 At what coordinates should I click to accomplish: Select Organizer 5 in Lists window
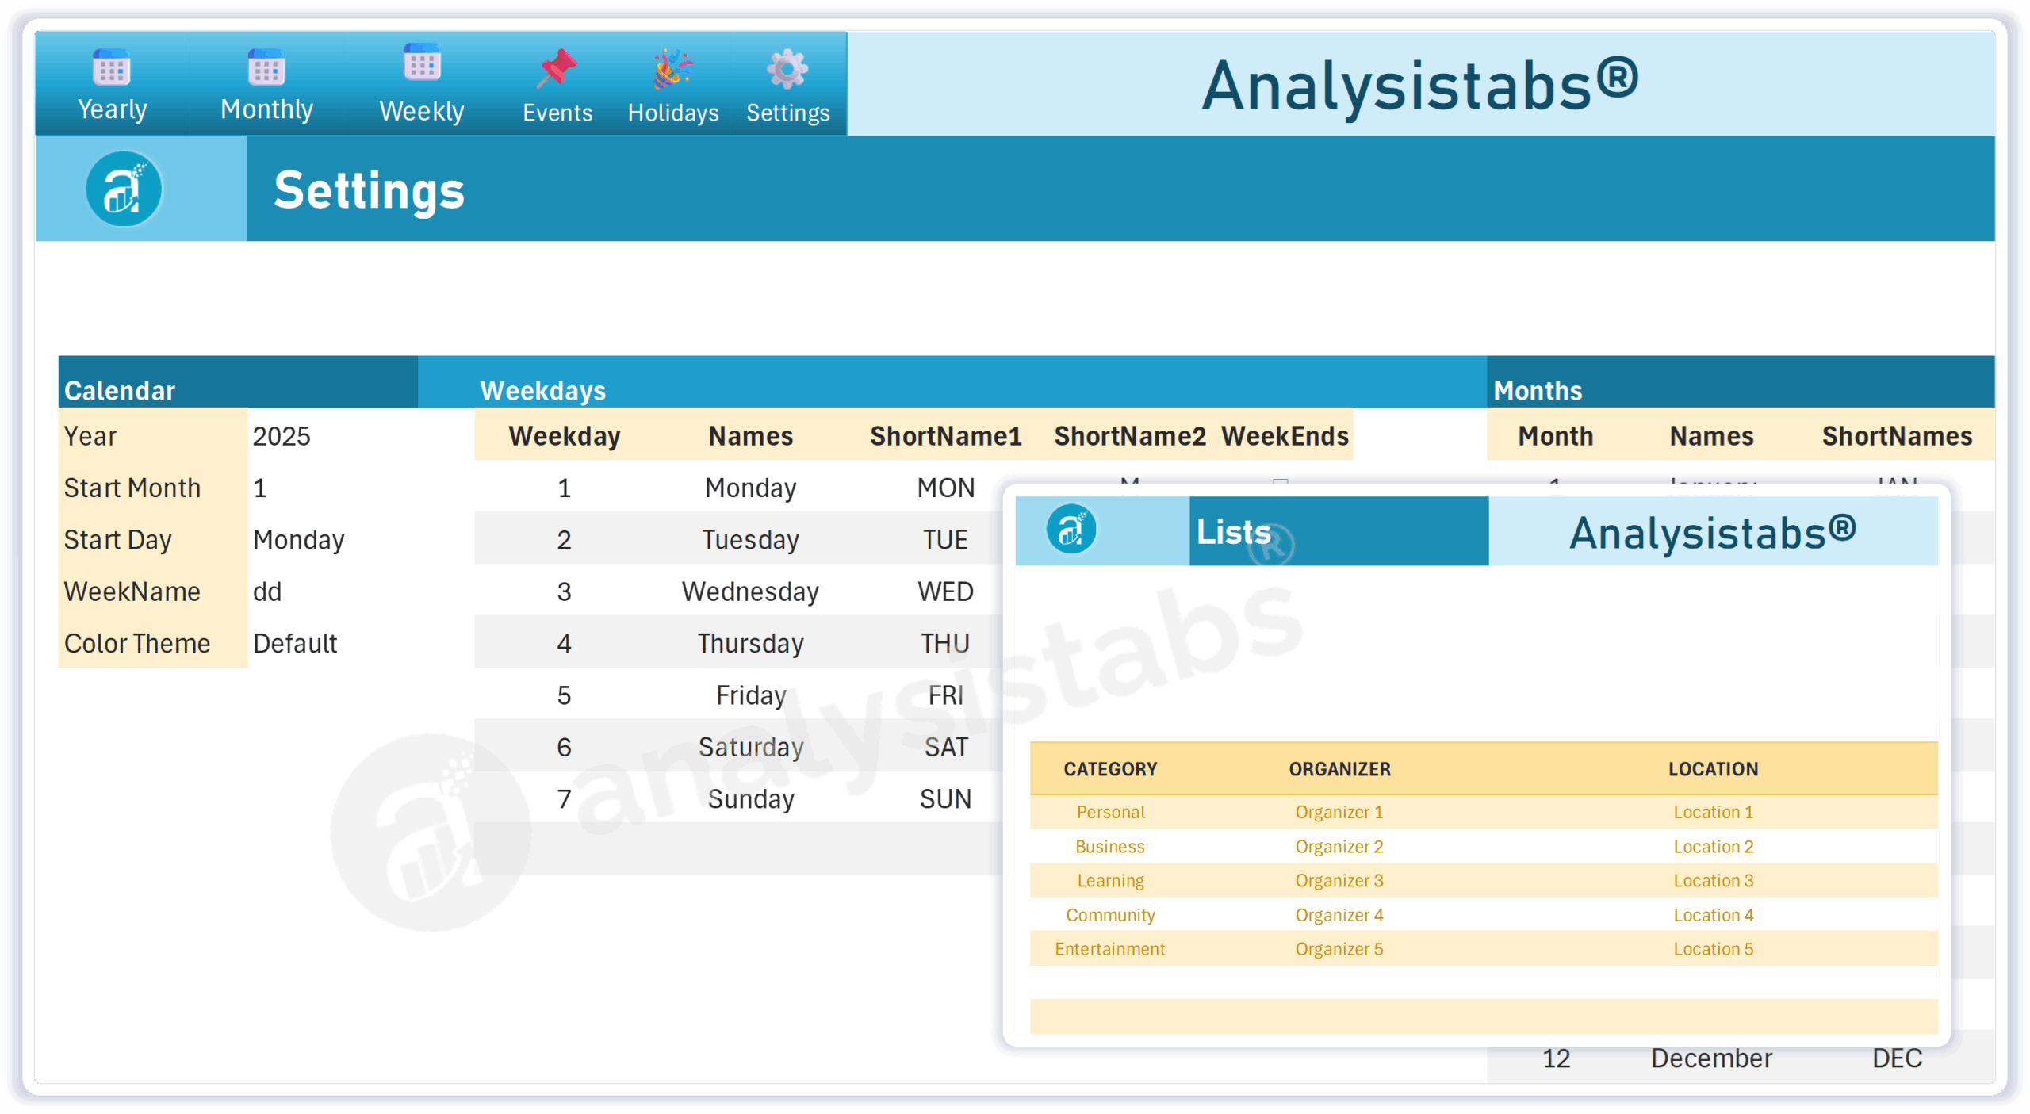point(1339,949)
